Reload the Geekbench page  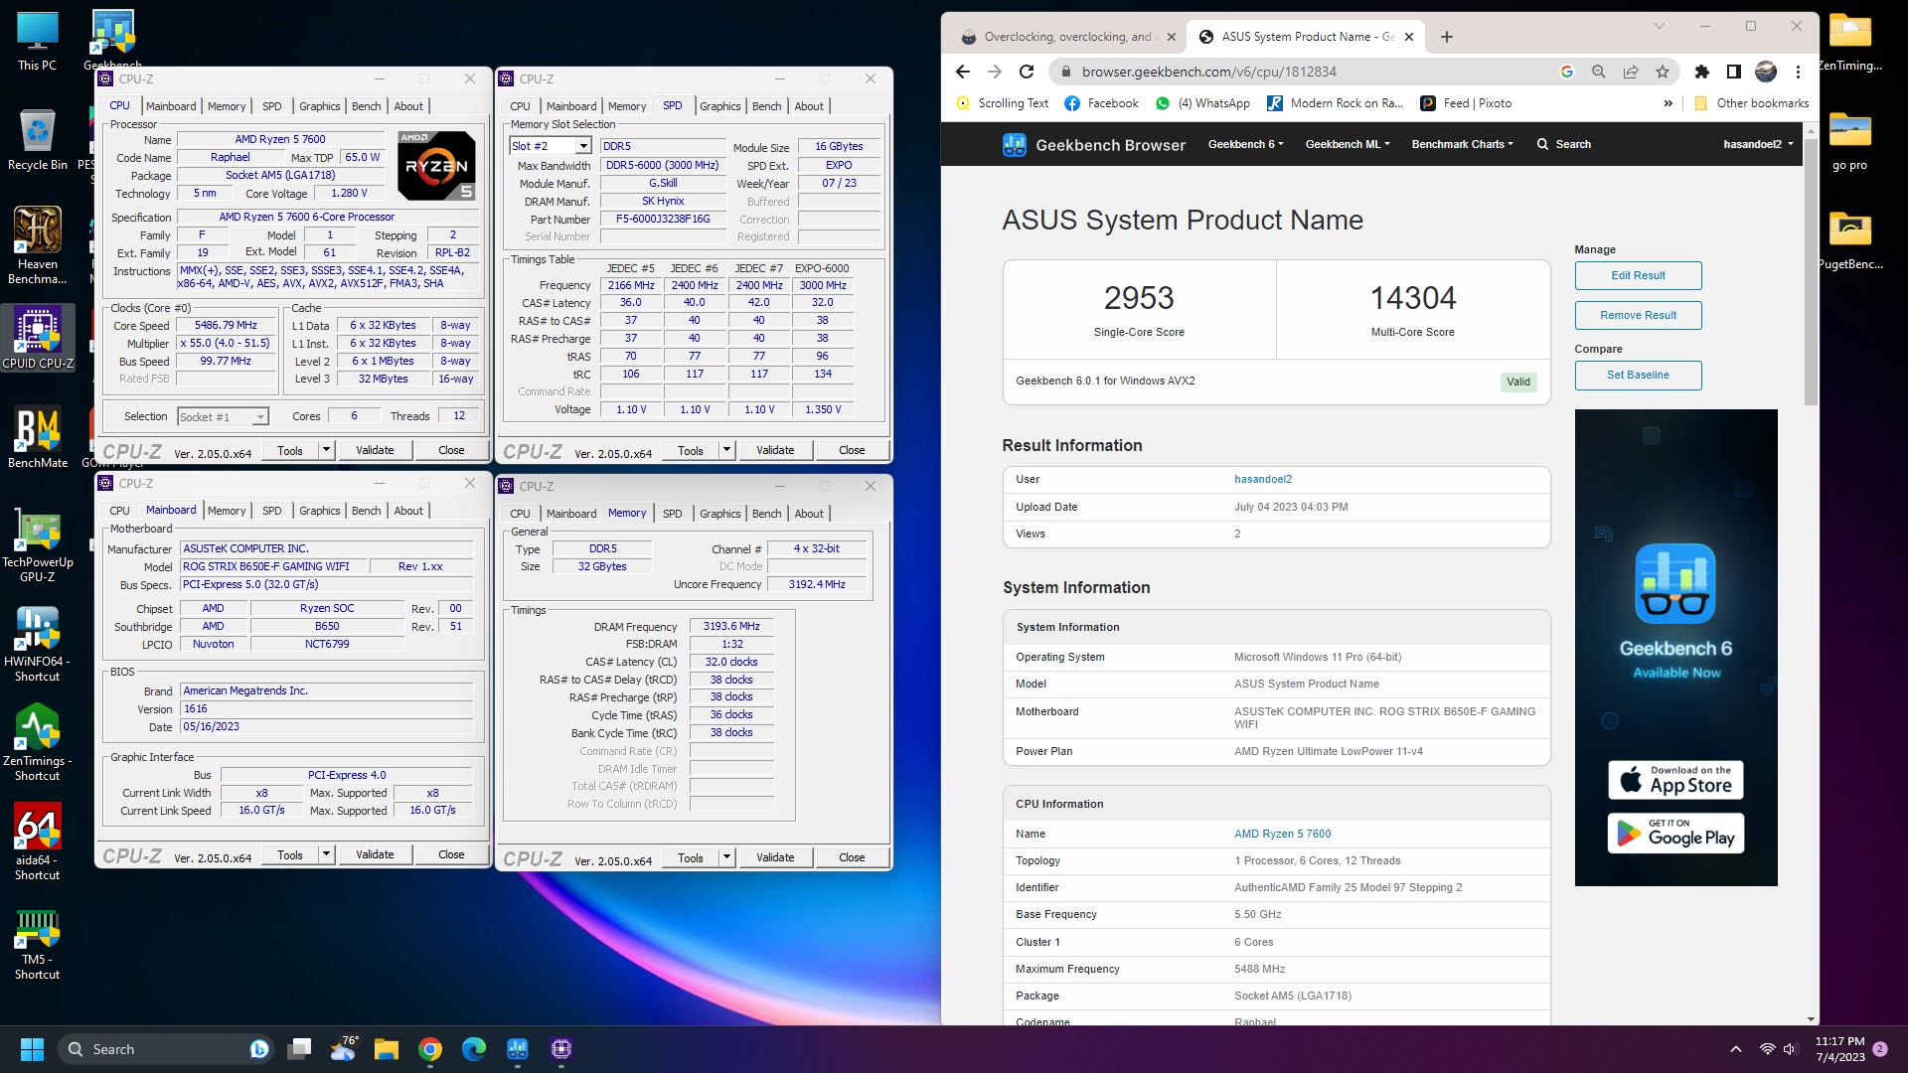click(x=1027, y=72)
